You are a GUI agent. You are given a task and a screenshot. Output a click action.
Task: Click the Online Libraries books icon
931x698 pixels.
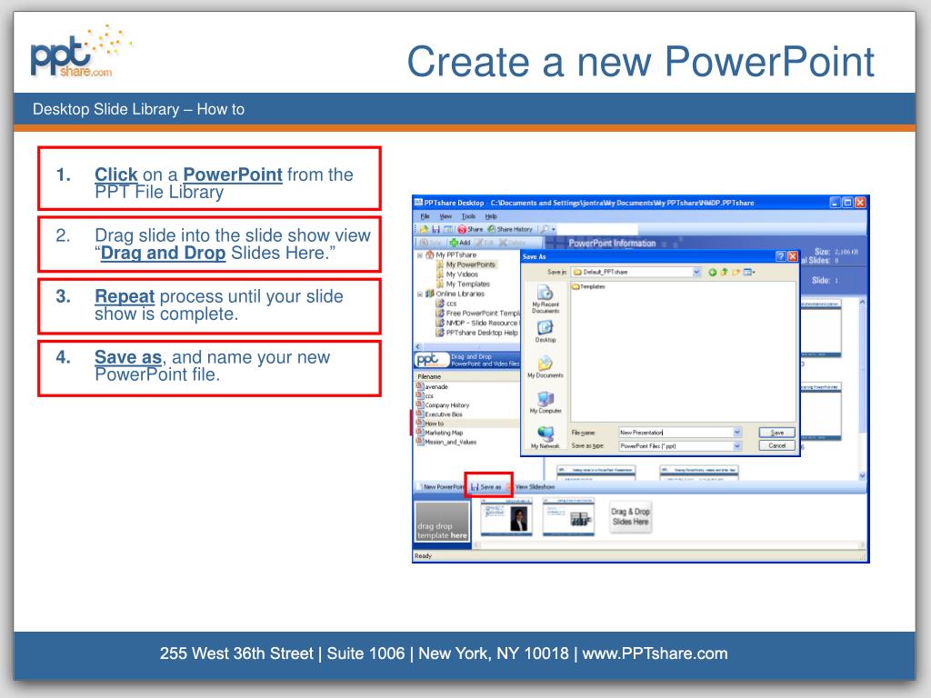429,294
